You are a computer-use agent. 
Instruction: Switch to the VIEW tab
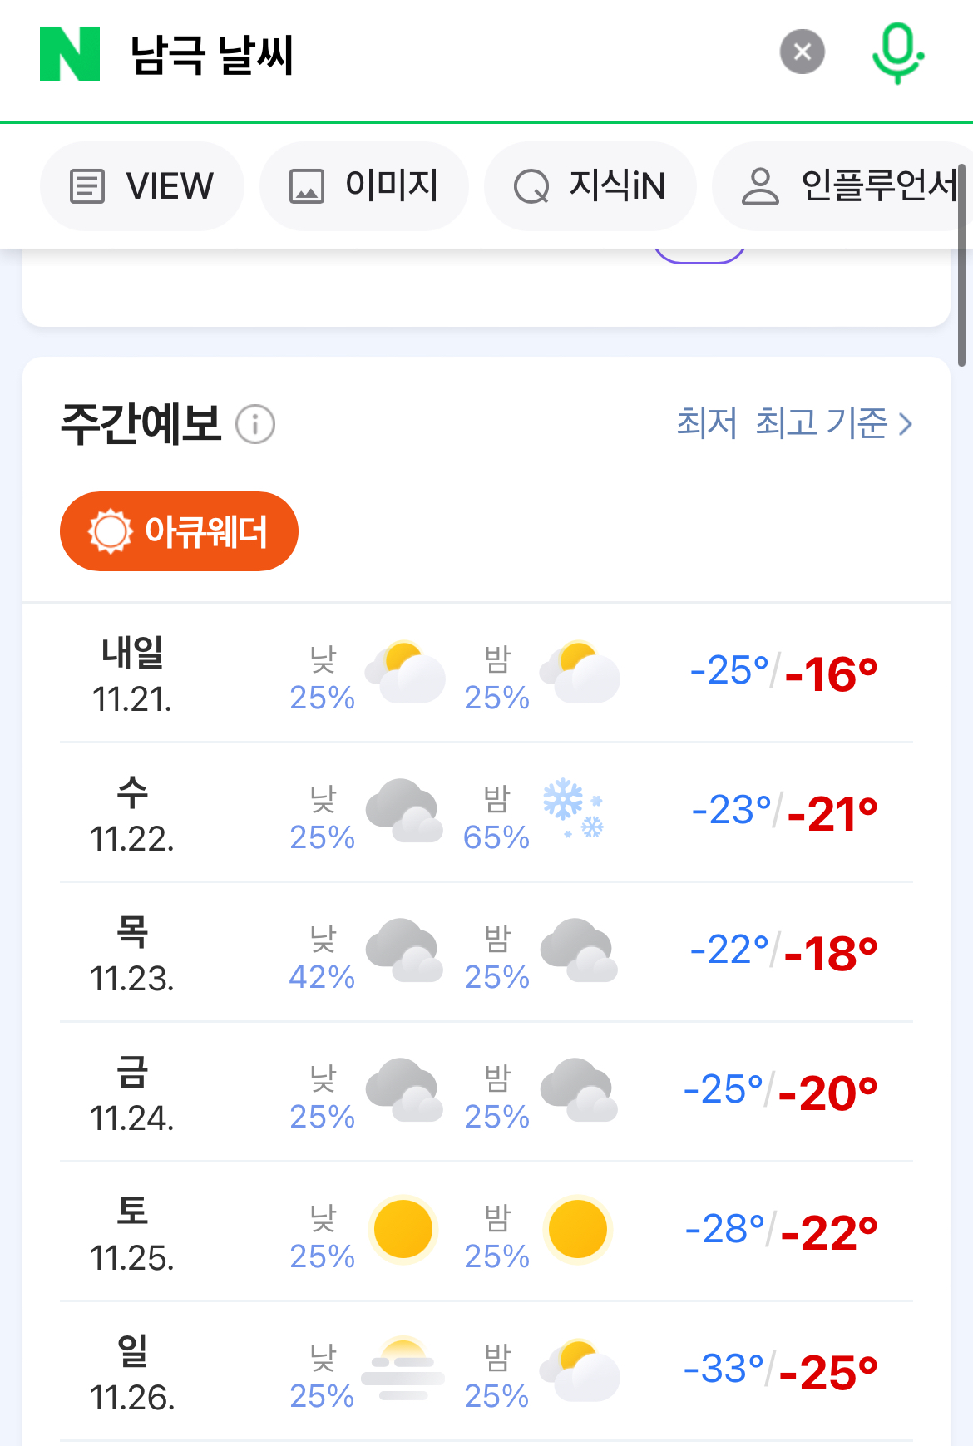[142, 186]
